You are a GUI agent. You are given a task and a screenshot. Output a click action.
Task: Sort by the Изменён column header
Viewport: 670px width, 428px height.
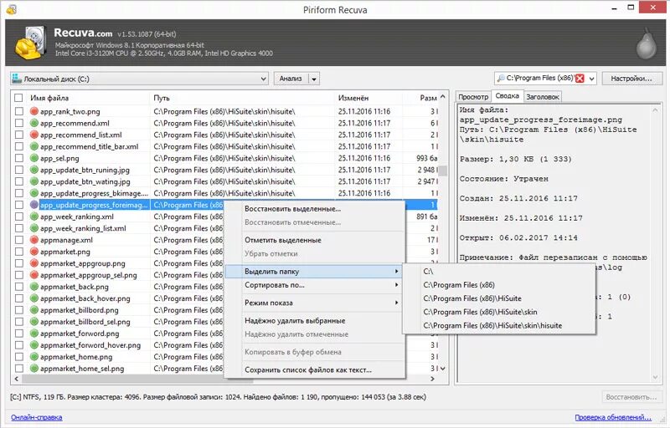(x=368, y=98)
